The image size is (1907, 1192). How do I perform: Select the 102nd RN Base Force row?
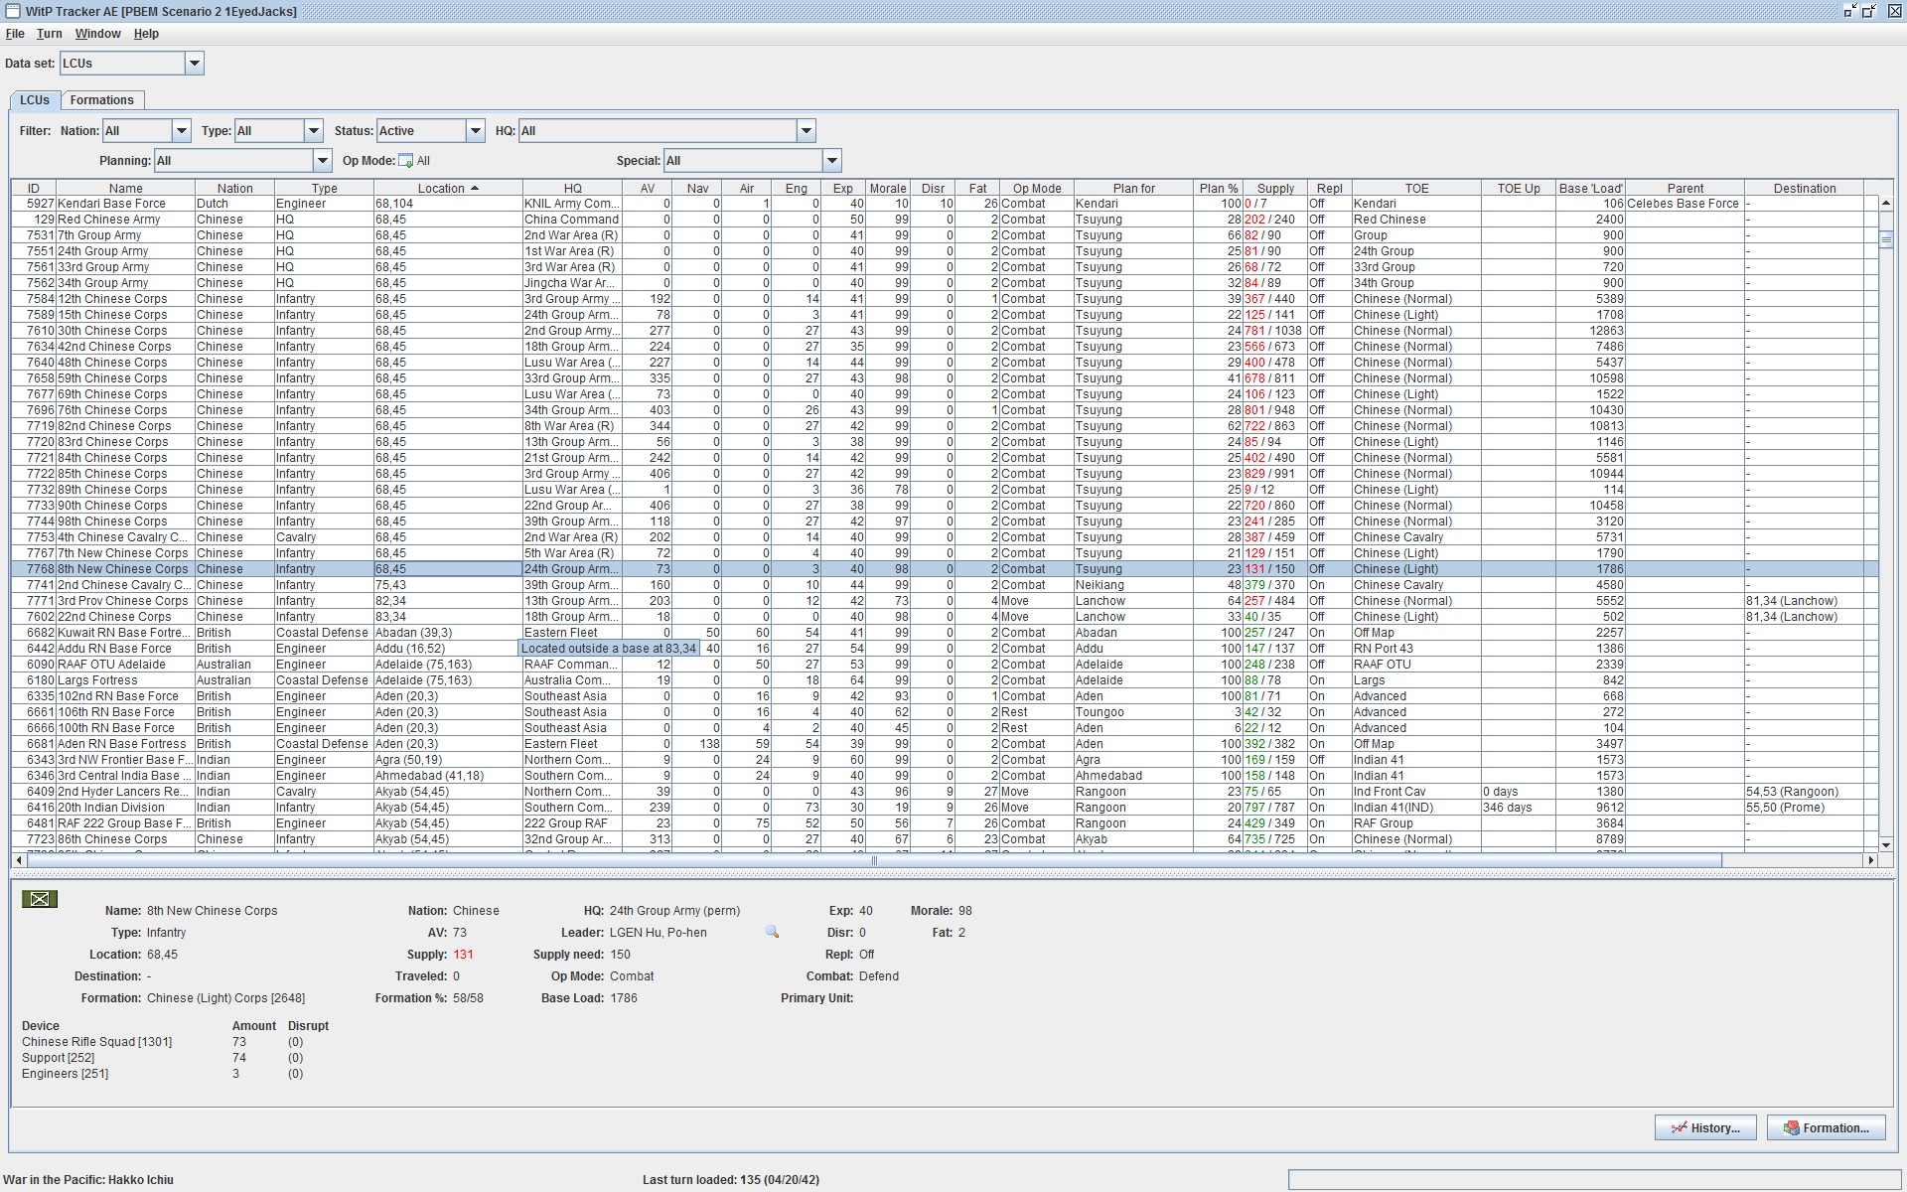(x=944, y=696)
